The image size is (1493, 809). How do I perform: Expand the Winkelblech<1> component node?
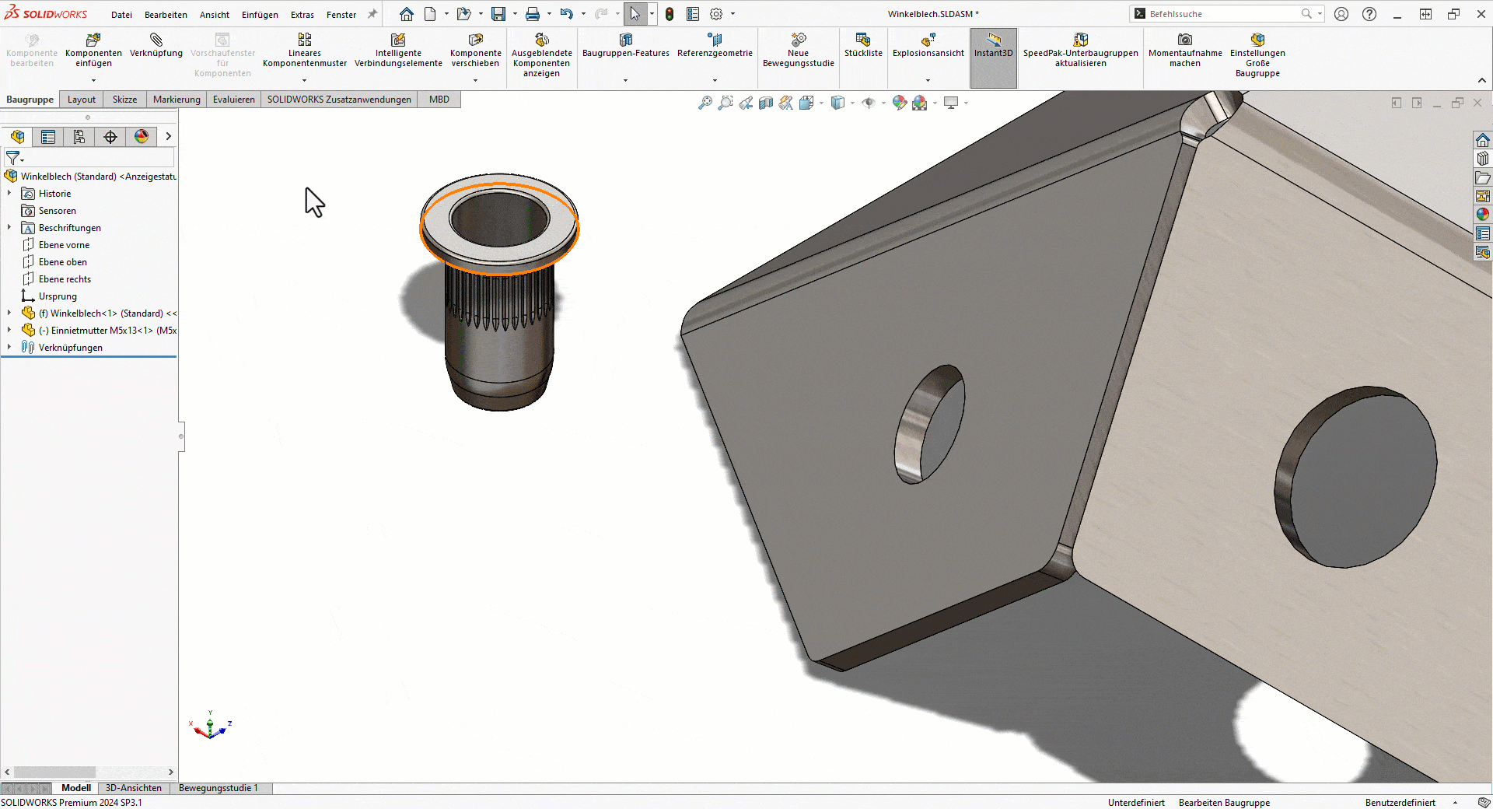(x=9, y=313)
